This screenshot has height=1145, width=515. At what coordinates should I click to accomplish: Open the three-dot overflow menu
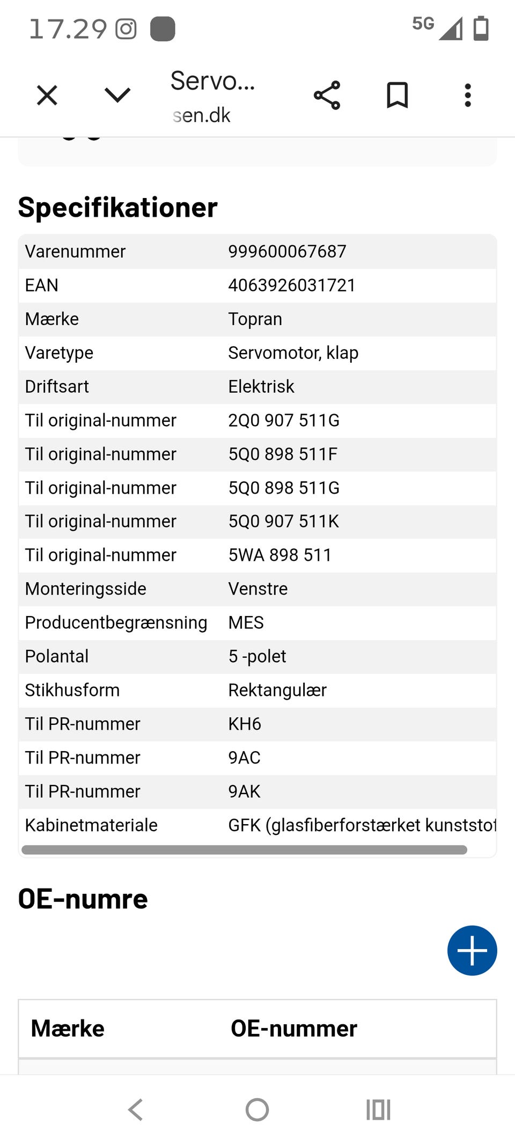pos(468,96)
